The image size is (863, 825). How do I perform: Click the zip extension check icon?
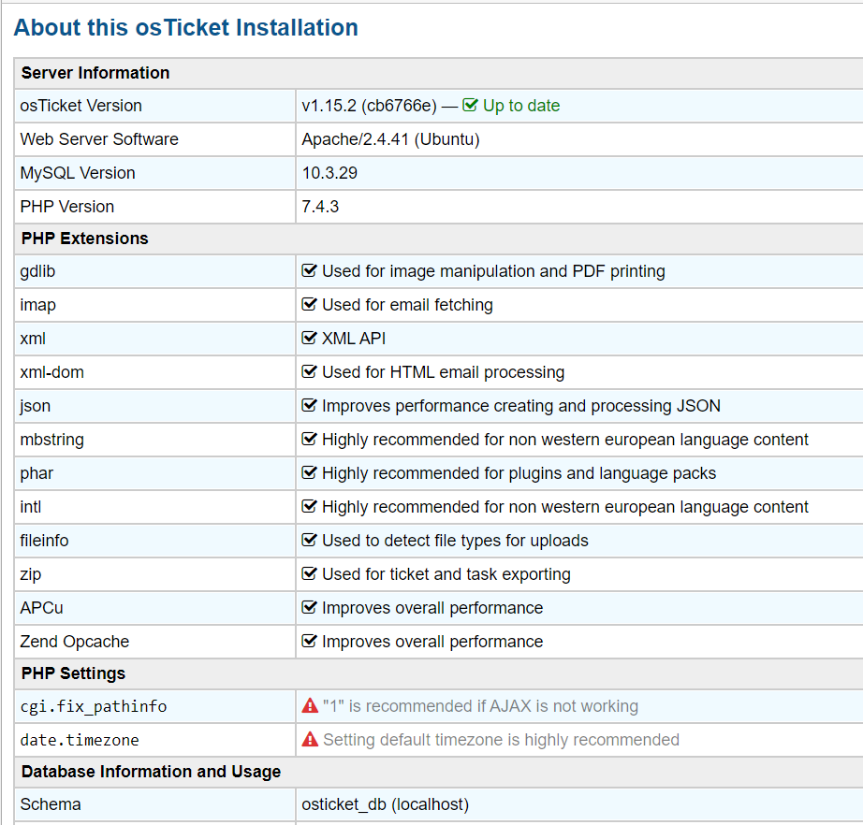[309, 573]
